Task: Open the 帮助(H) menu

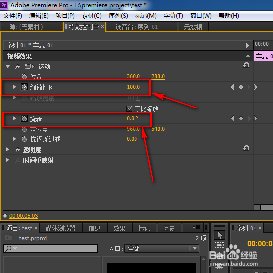Action: [x=229, y=16]
